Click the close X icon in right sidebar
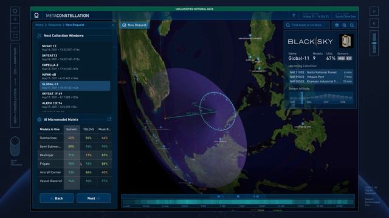 pyautogui.click(x=374, y=11)
